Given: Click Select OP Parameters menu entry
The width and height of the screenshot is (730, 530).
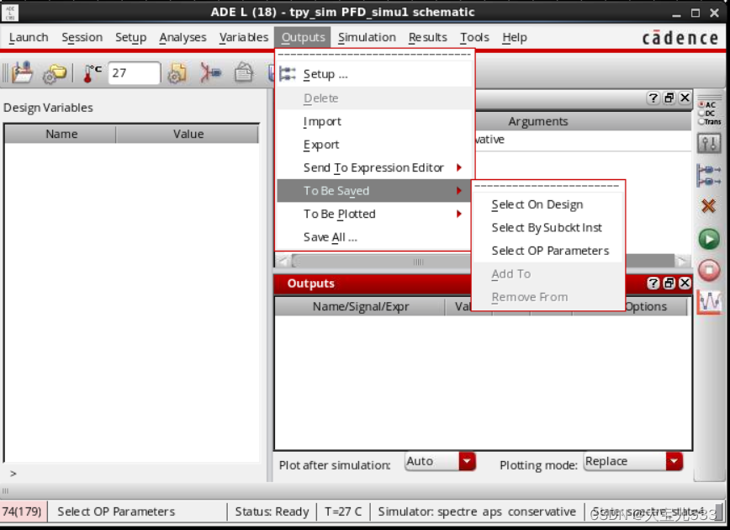Looking at the screenshot, I should coord(550,251).
